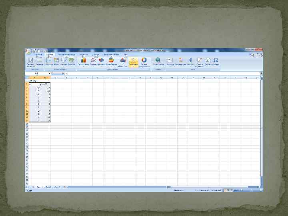Click cell A1 with the formula text
Image resolution: width=288 pixels, height=216 pixels.
point(34,81)
